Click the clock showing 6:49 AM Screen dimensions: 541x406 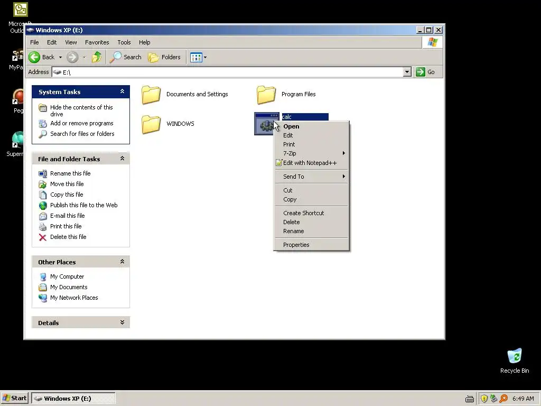[x=523, y=399]
